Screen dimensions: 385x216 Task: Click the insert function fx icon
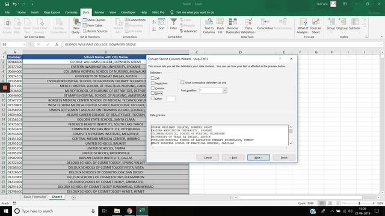coord(57,44)
